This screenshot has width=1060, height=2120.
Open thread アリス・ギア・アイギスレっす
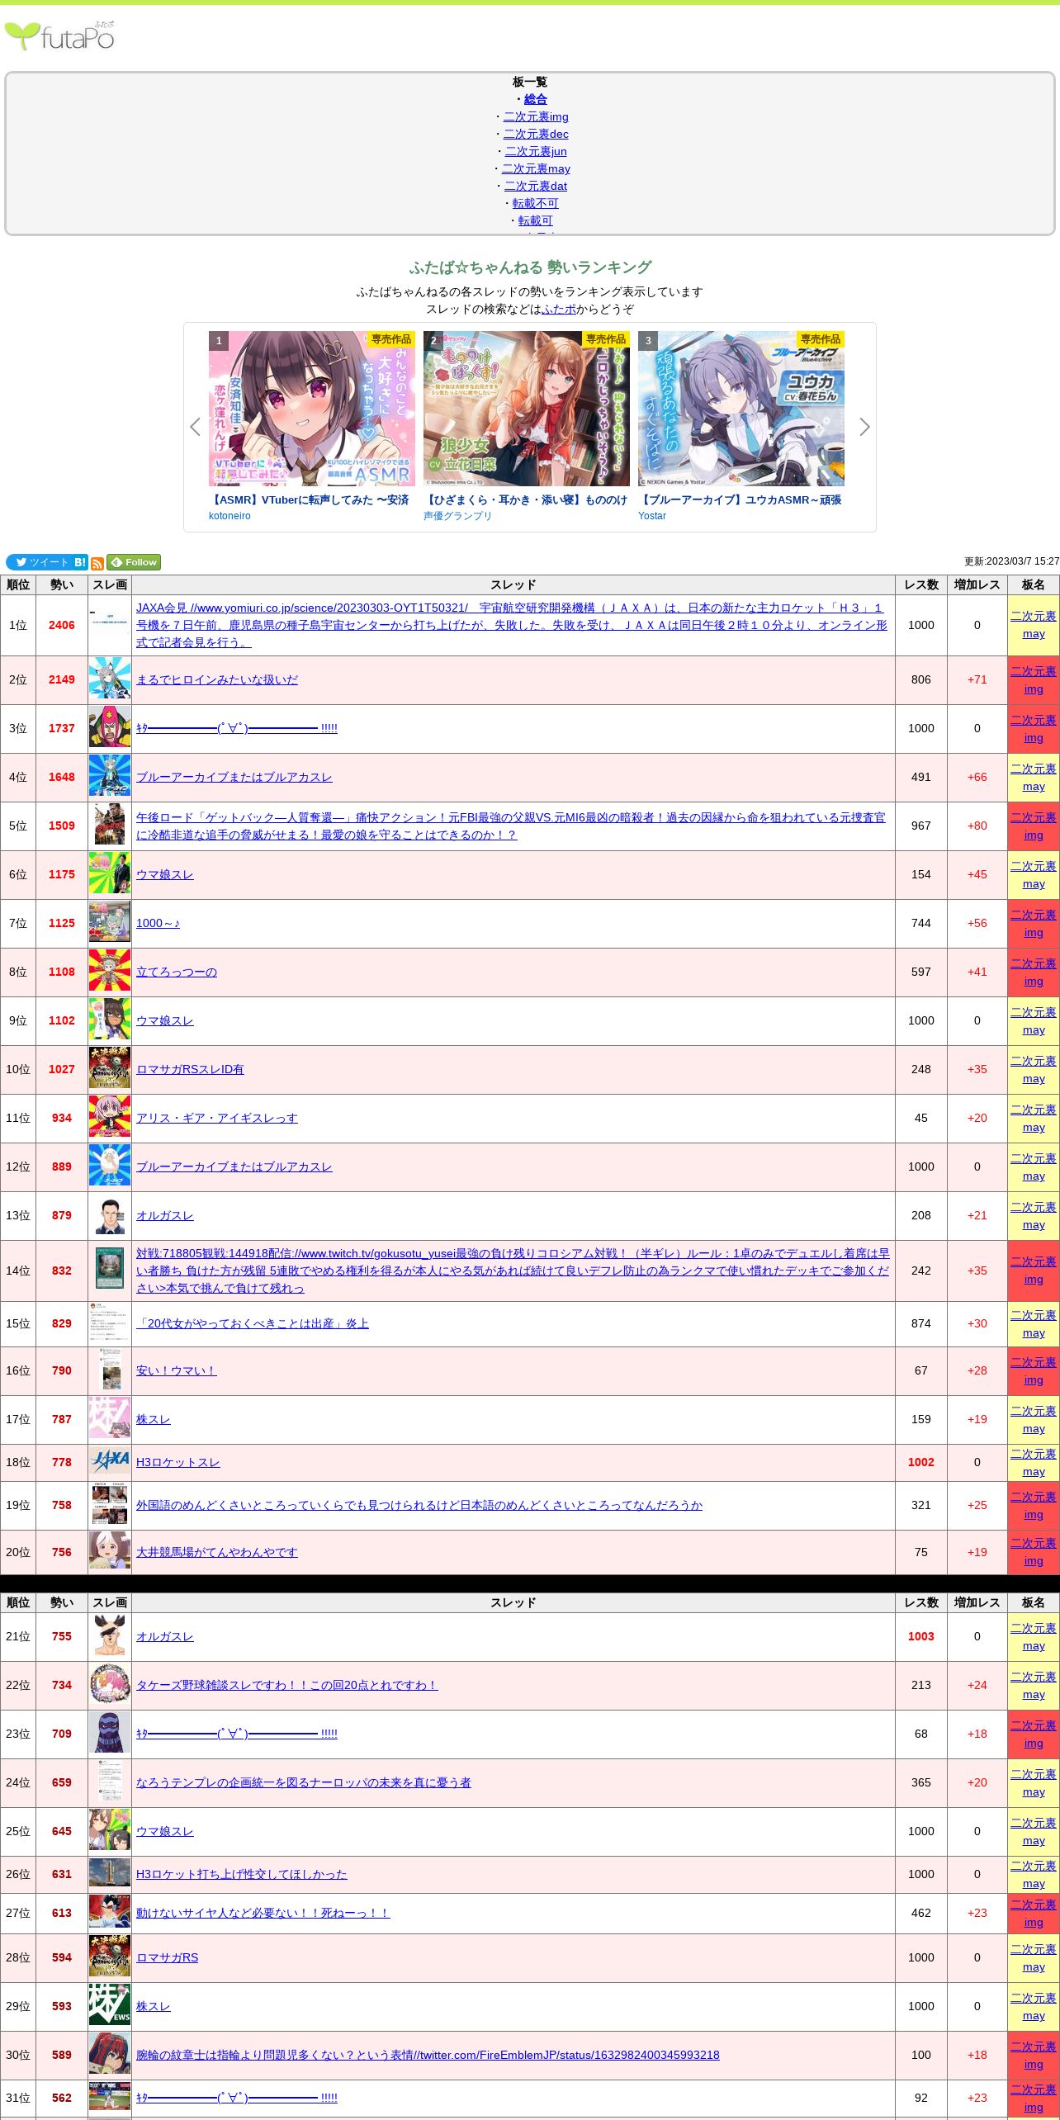pos(217,1118)
